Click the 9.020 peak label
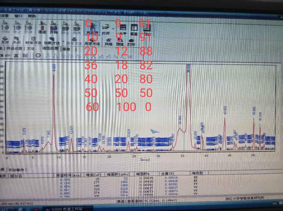This screenshot has height=211, width=283. 54,68
